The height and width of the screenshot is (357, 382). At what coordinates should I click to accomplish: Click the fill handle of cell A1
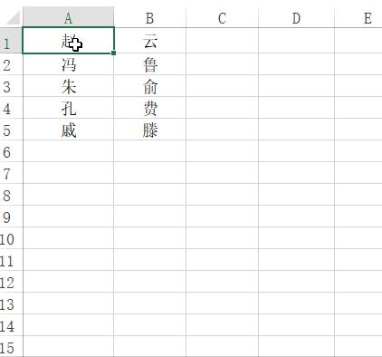pos(113,53)
